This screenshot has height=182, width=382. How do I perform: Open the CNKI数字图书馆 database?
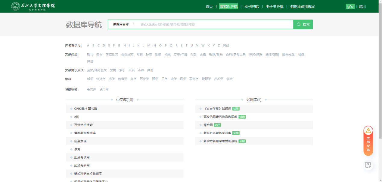tap(85, 109)
